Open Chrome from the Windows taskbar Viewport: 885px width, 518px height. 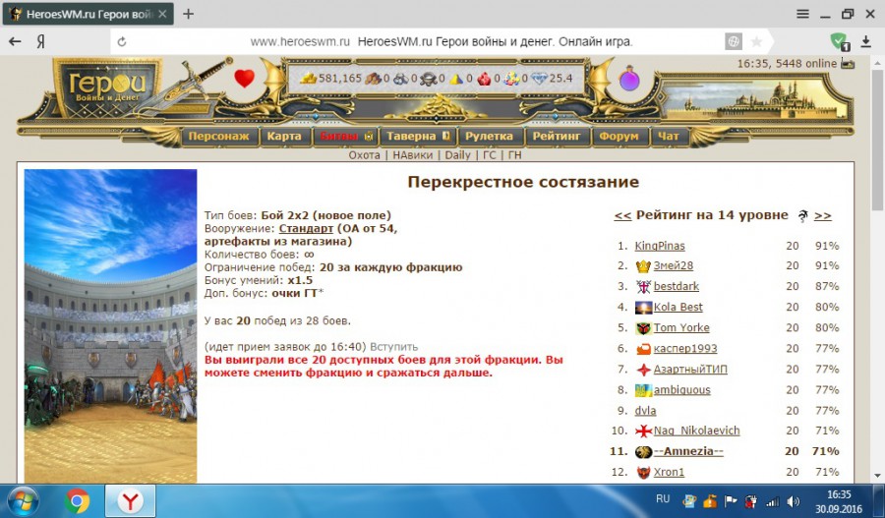[78, 501]
